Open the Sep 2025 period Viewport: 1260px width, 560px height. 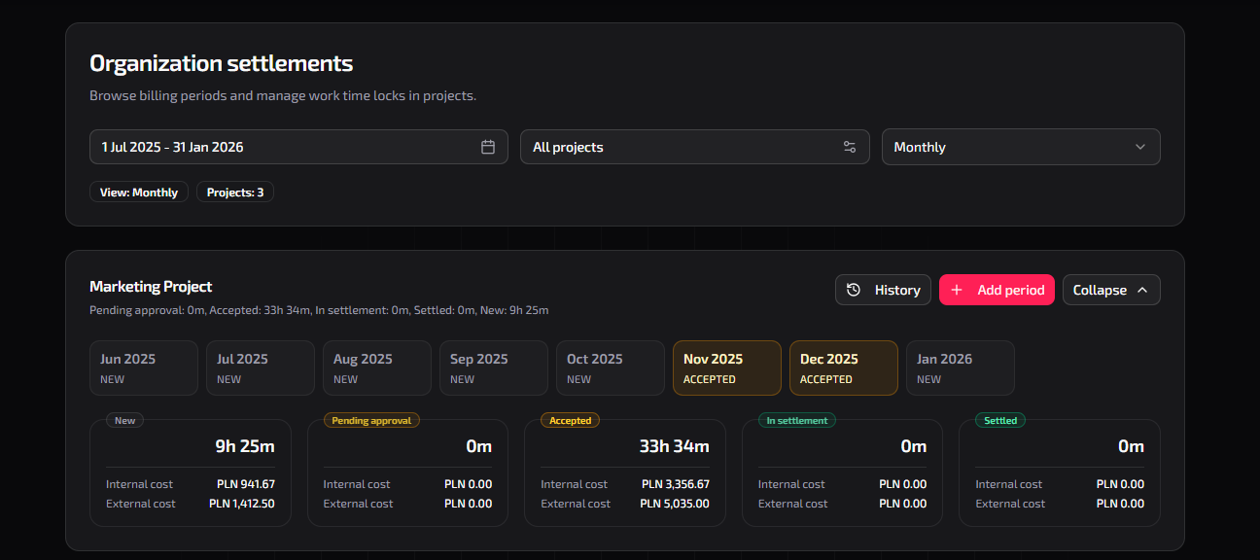coord(493,367)
